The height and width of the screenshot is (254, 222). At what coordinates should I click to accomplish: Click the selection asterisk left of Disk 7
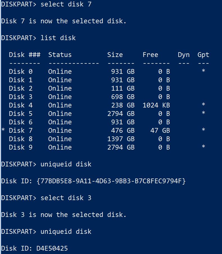click(3, 131)
